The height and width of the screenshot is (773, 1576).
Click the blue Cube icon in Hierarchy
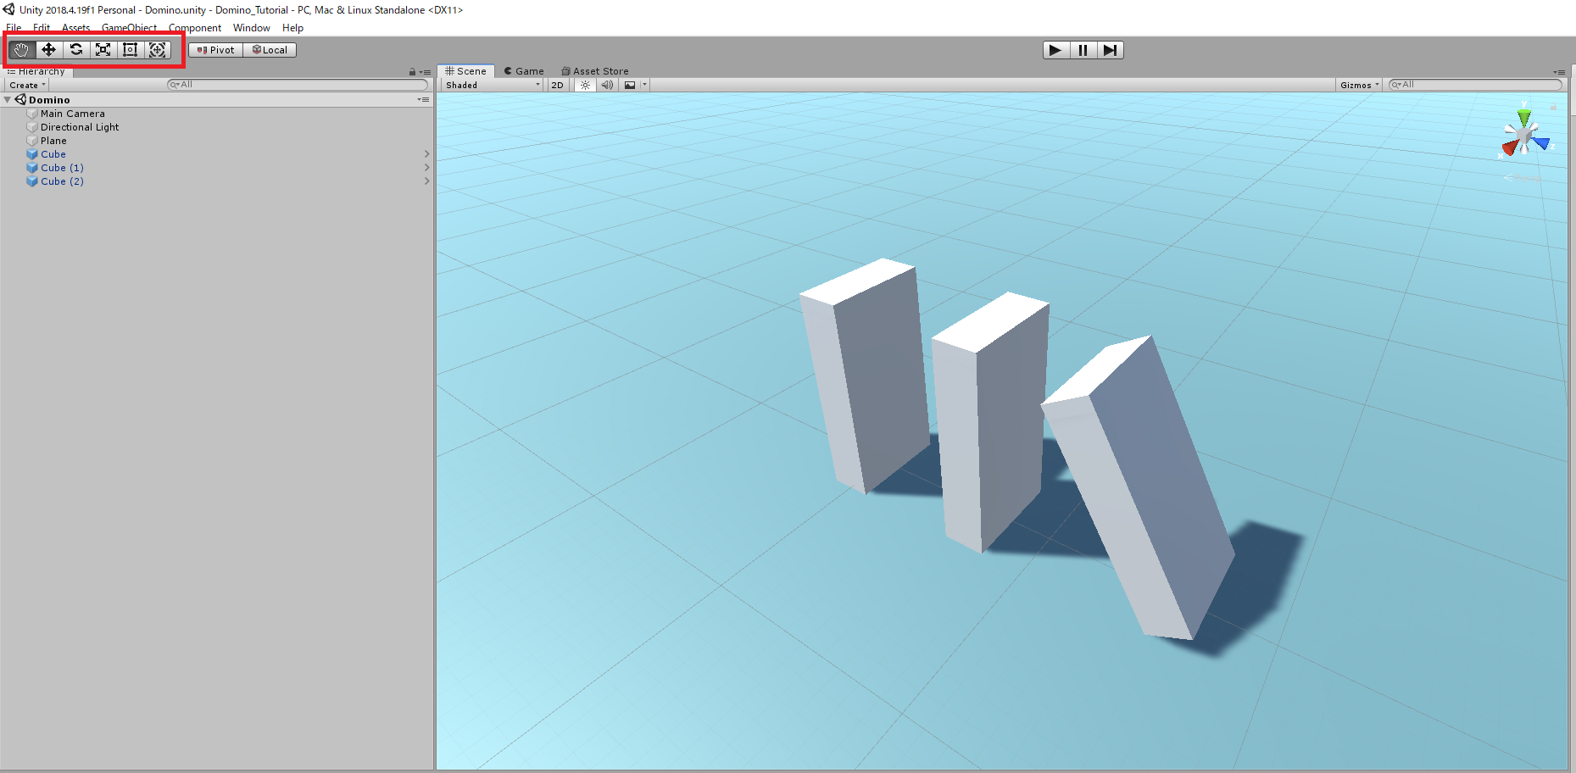[x=32, y=154]
